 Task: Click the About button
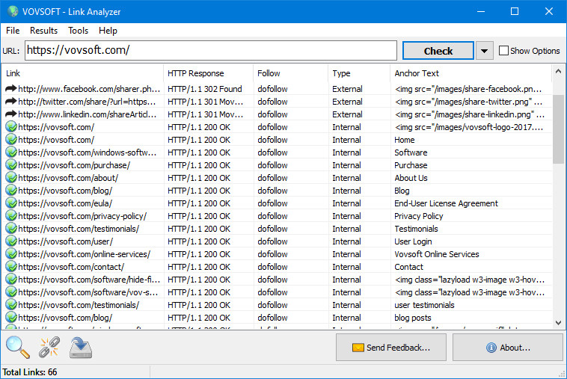click(508, 348)
